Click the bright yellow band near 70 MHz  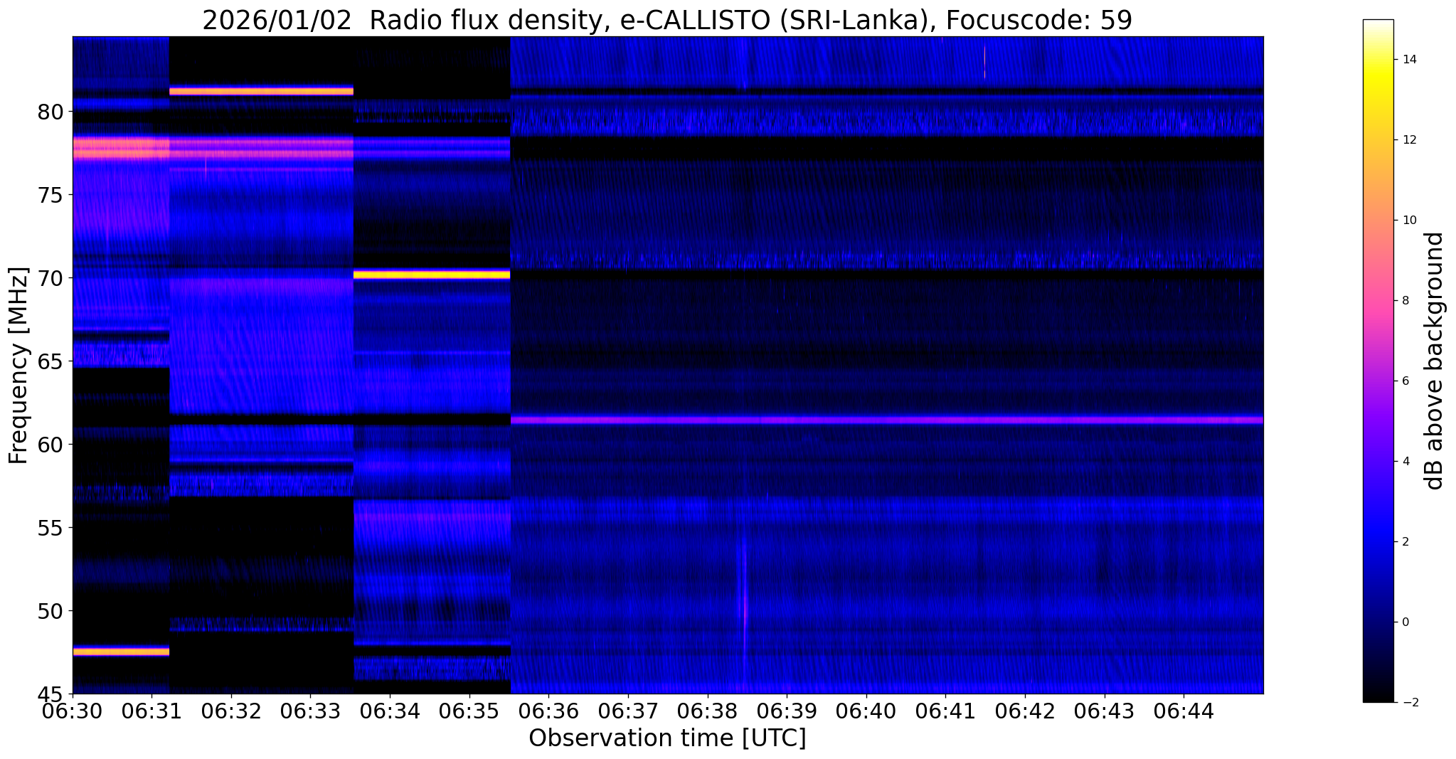coord(432,274)
